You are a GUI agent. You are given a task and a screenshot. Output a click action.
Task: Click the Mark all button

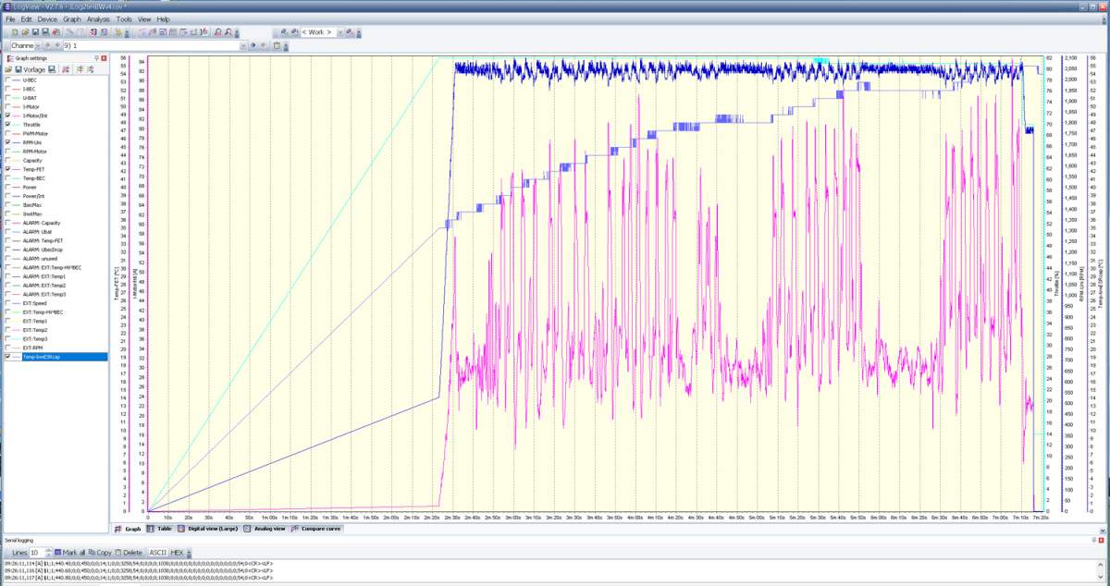(x=70, y=552)
